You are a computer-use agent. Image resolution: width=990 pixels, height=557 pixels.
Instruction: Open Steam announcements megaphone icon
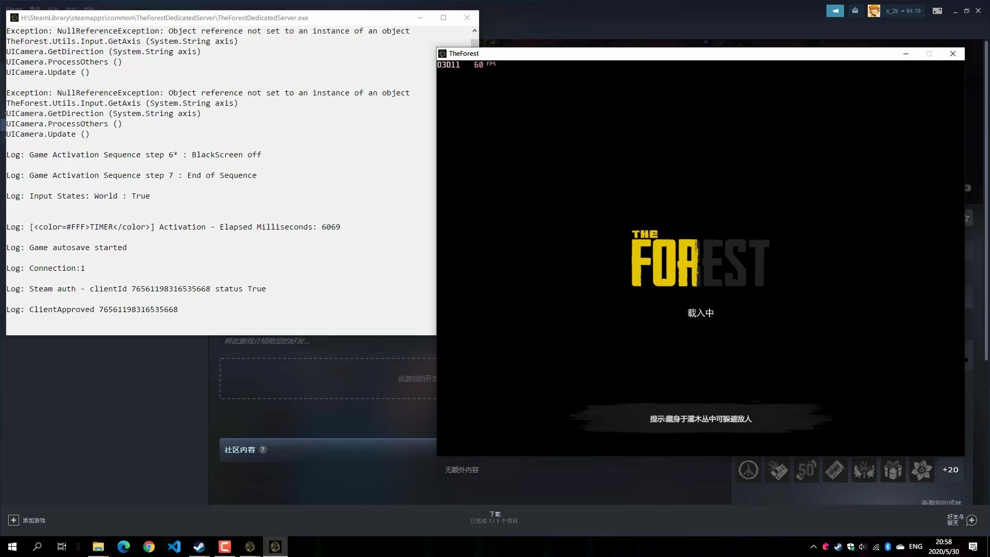pyautogui.click(x=835, y=11)
